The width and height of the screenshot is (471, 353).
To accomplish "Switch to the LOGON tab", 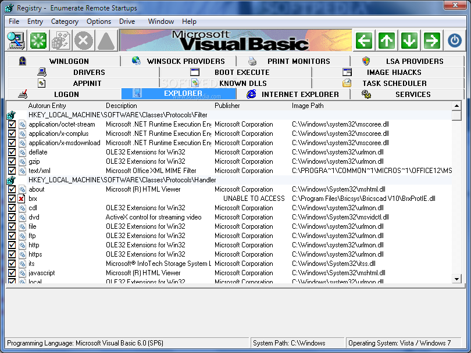I will click(64, 94).
